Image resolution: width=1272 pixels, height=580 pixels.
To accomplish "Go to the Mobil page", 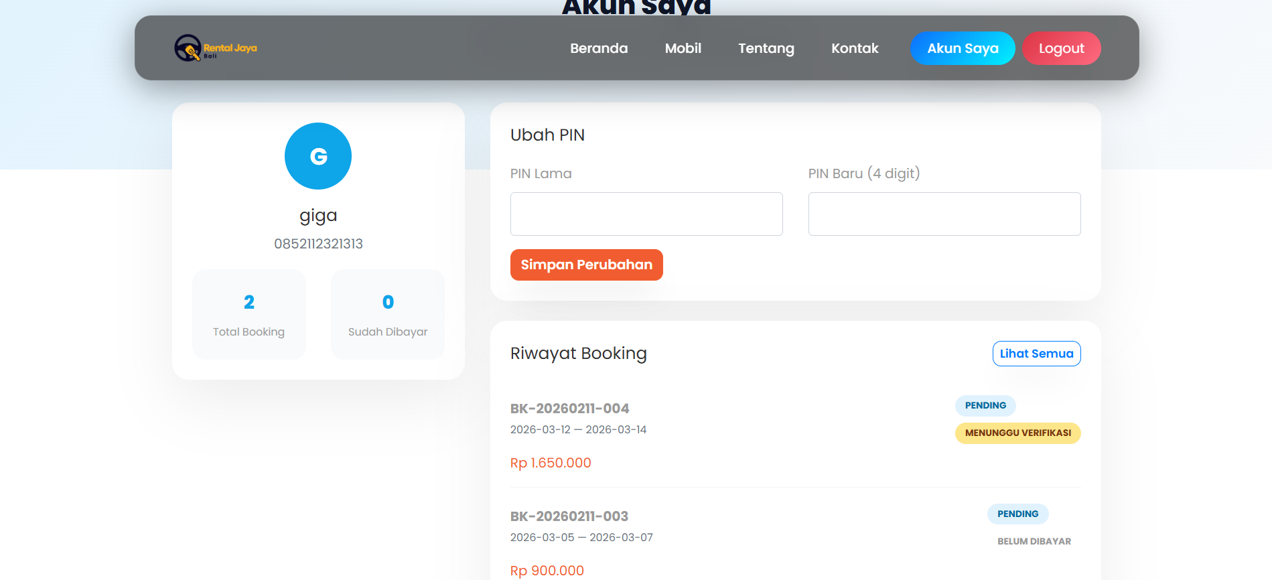I will point(683,48).
